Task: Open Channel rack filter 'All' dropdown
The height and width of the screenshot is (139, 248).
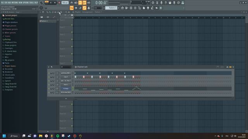Action: coord(65,67)
